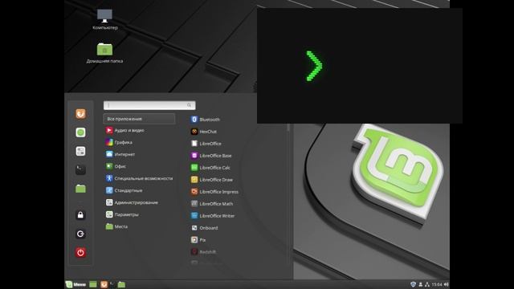Click the red power Quit icon

pos(80,252)
